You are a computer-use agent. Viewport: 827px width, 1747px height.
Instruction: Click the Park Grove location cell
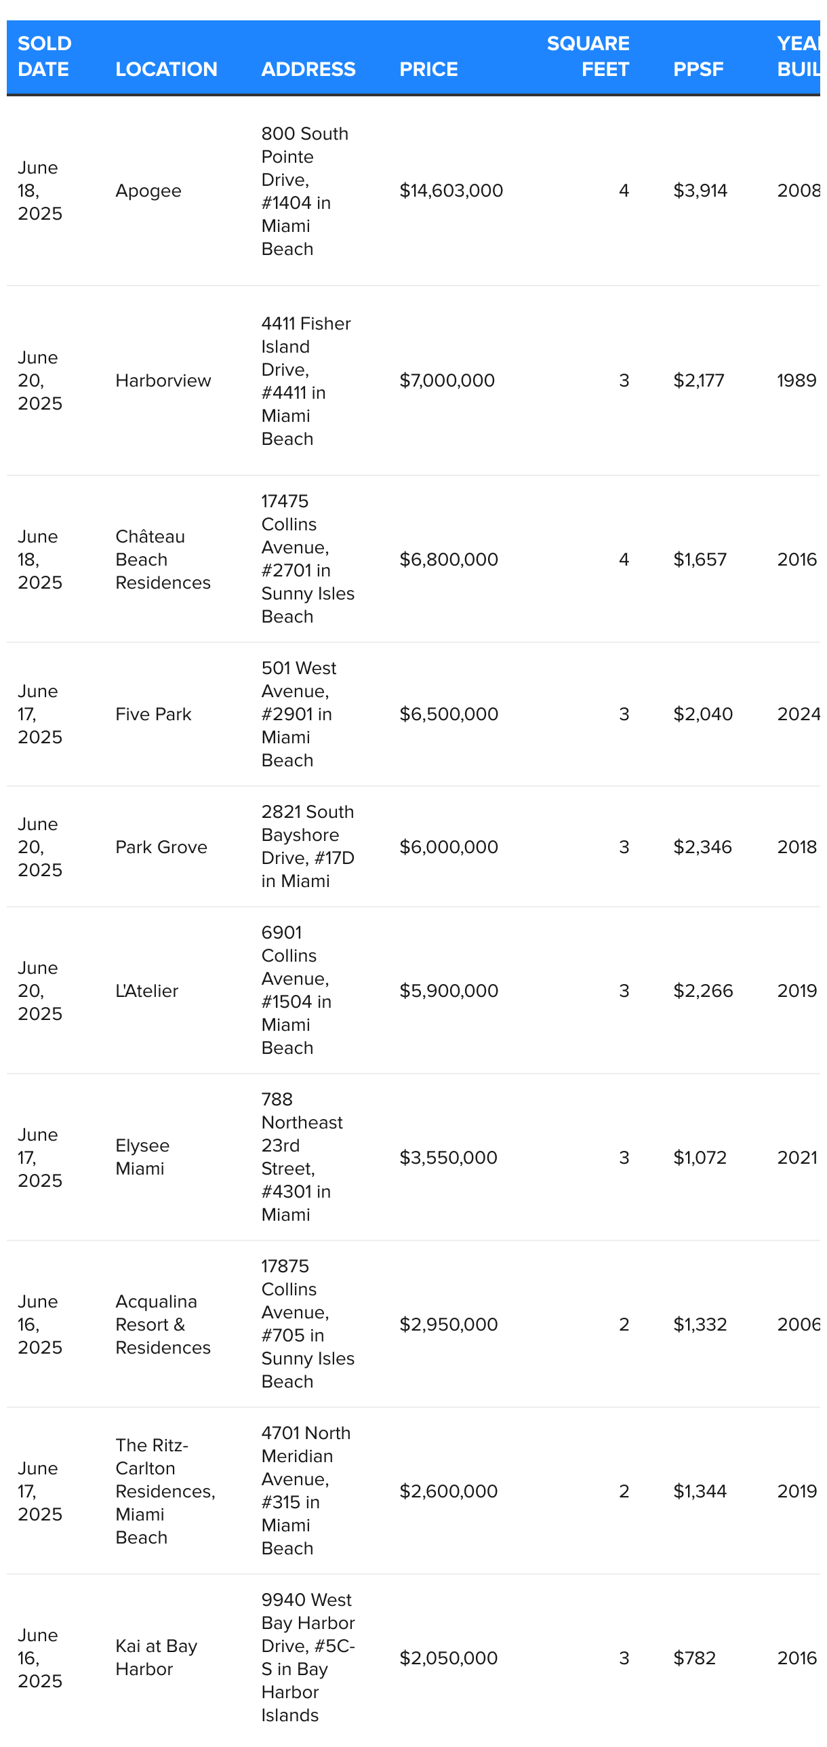[161, 847]
